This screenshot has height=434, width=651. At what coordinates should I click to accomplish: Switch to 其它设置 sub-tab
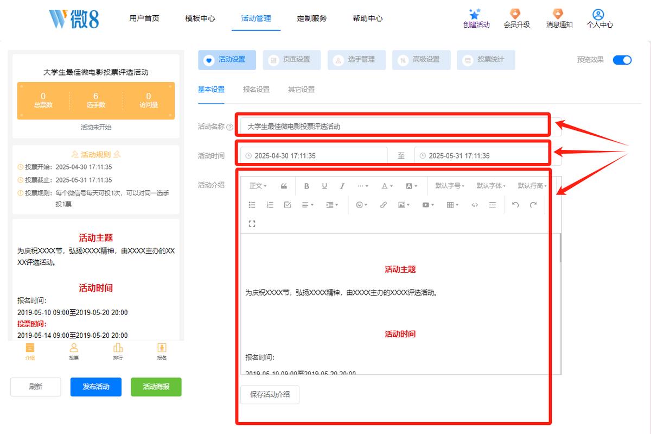(x=301, y=90)
